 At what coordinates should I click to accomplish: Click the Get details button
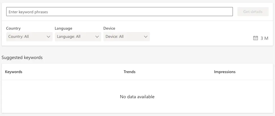tap(253, 12)
